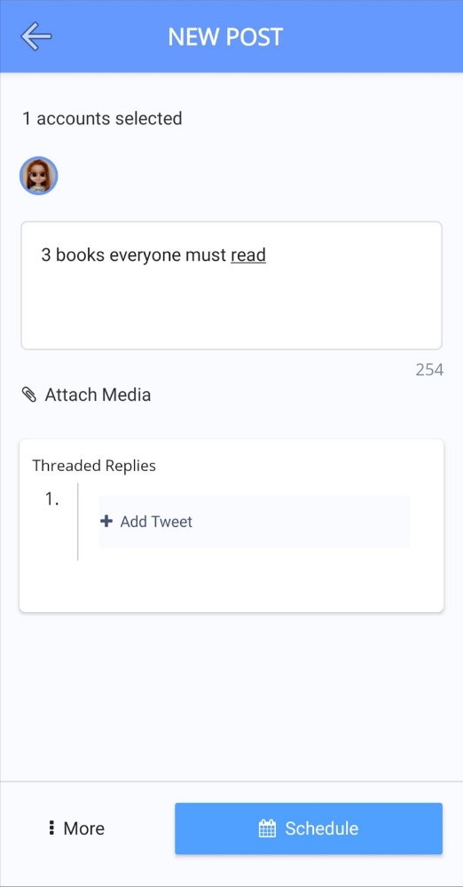The width and height of the screenshot is (463, 887).
Task: Click the 254 character counter
Action: click(429, 370)
